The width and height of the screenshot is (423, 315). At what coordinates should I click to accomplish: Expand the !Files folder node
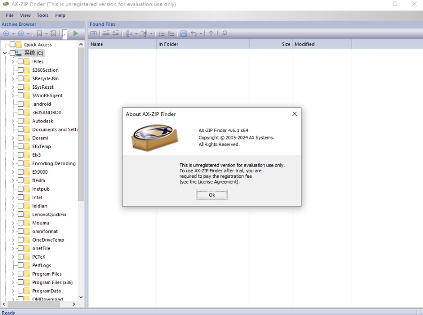(x=13, y=61)
